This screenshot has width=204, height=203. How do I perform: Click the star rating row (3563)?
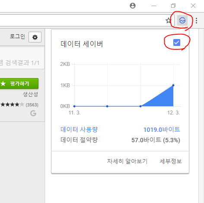19,105
